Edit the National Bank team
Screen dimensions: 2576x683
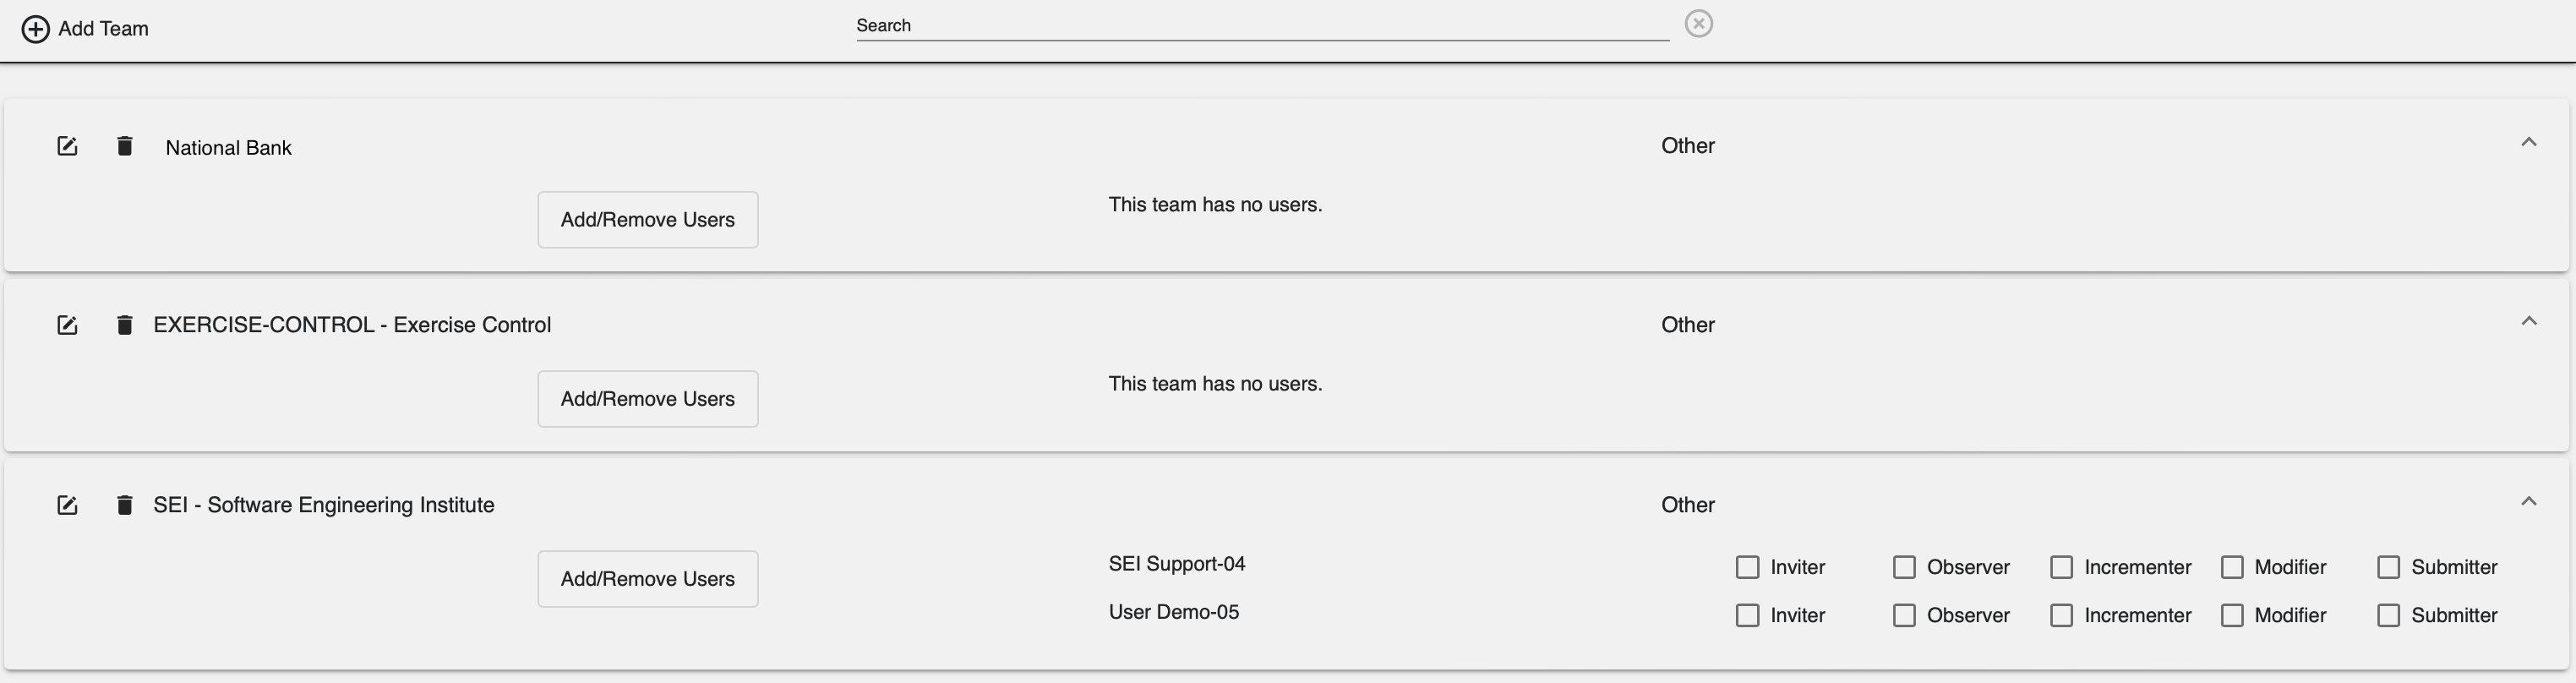click(66, 146)
